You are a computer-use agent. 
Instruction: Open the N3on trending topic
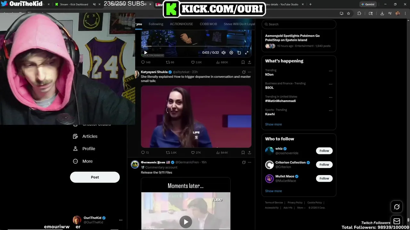pos(269,74)
